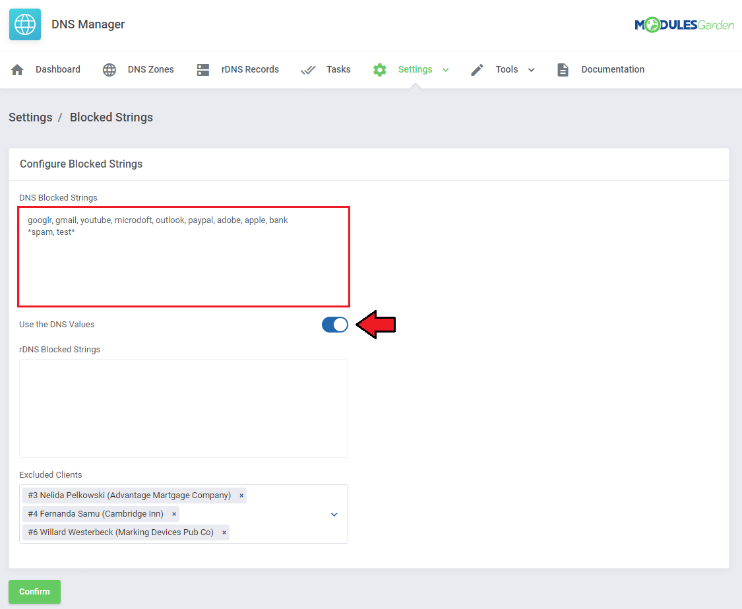Open the ModulesGarden logo link
The image size is (742, 609).
pos(684,24)
